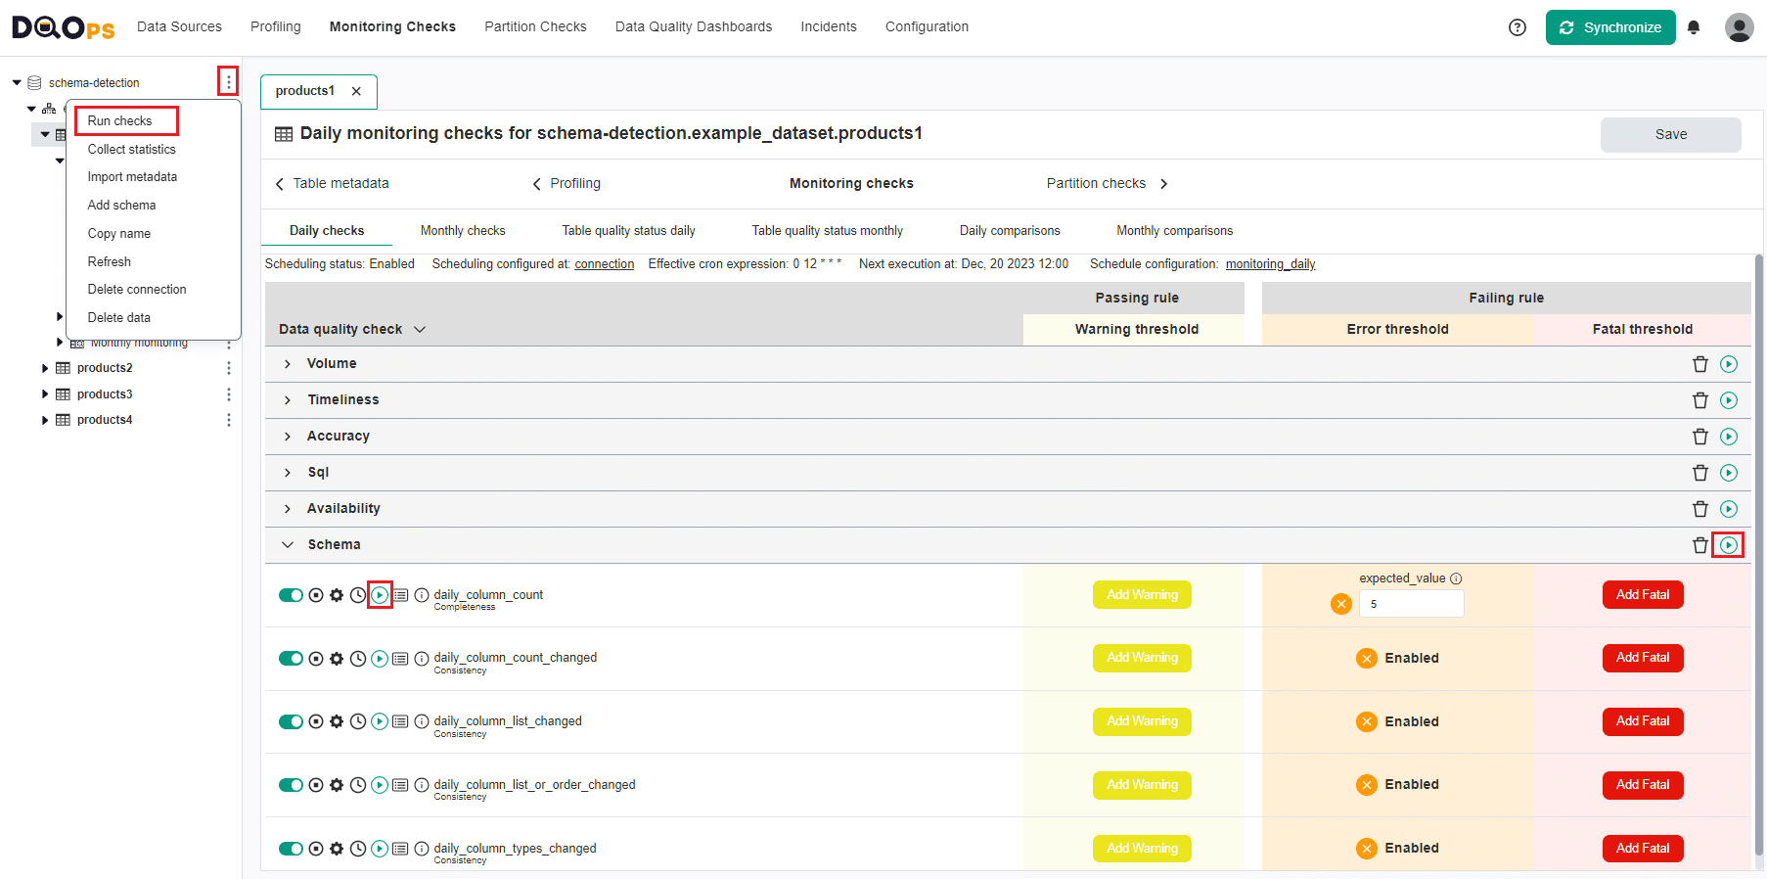
Task: Click the Synchronize button
Action: pyautogui.click(x=1609, y=27)
